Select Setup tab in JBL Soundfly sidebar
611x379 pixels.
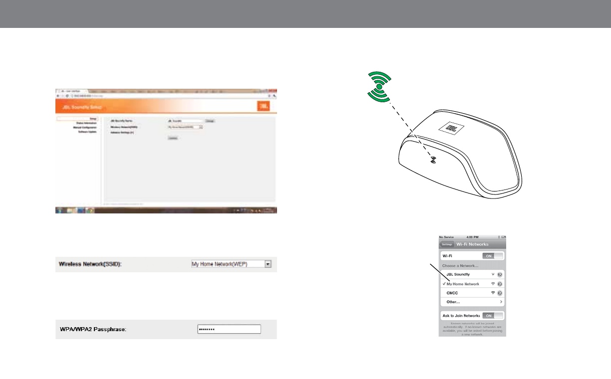(x=76, y=119)
